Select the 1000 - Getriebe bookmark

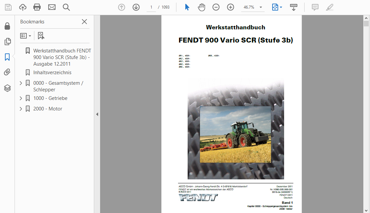point(50,98)
